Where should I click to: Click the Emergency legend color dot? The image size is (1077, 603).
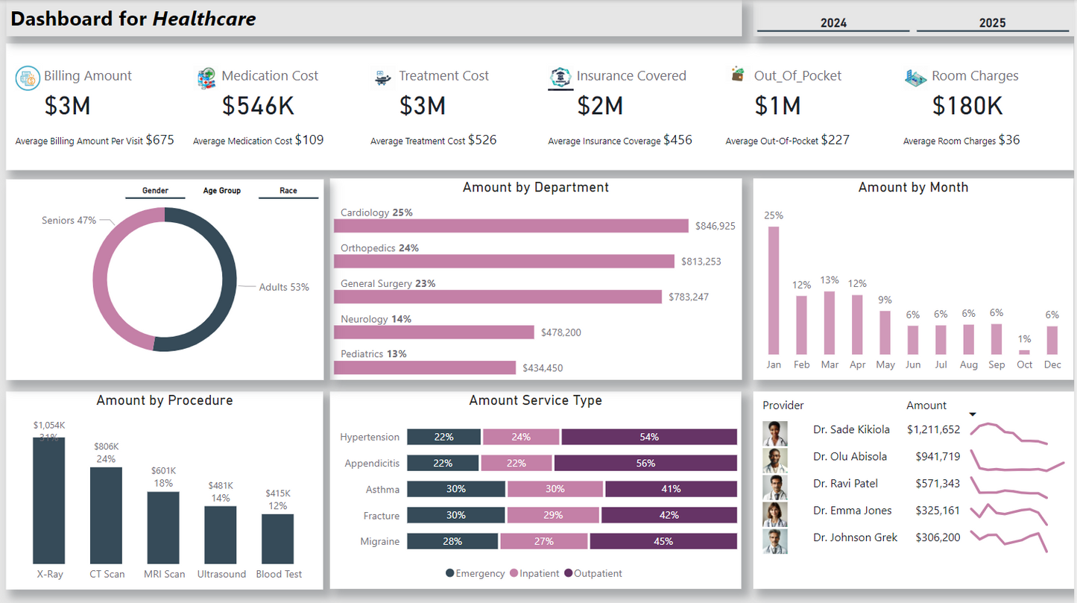coord(449,573)
